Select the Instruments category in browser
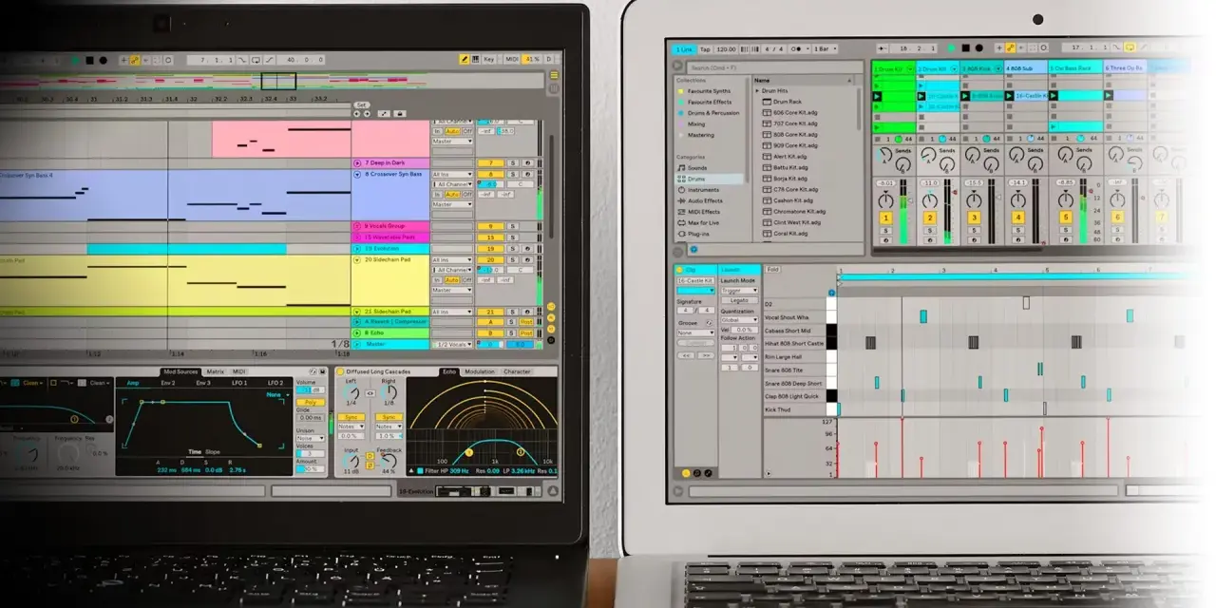Viewport: 1216px width, 608px height. point(703,190)
